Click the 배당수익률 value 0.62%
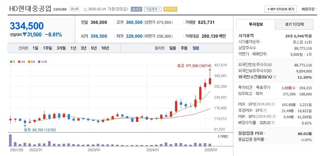The width and height of the screenshot is (322, 156). click(307, 123)
